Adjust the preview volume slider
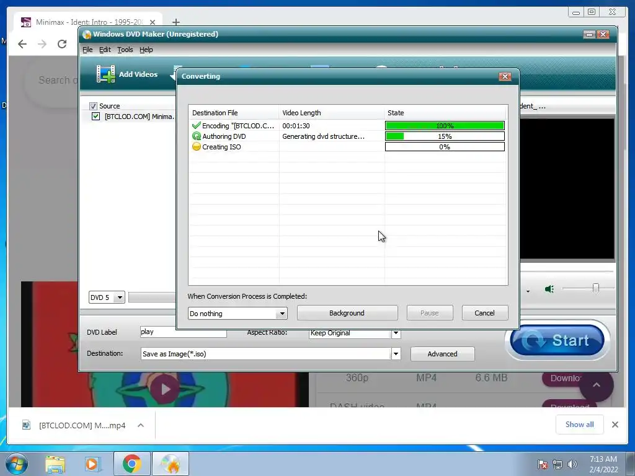This screenshot has height=476, width=635. tap(595, 288)
